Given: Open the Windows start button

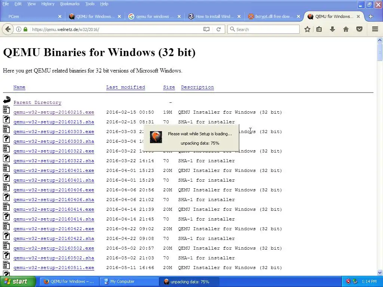Looking at the screenshot, I should [x=18, y=281].
